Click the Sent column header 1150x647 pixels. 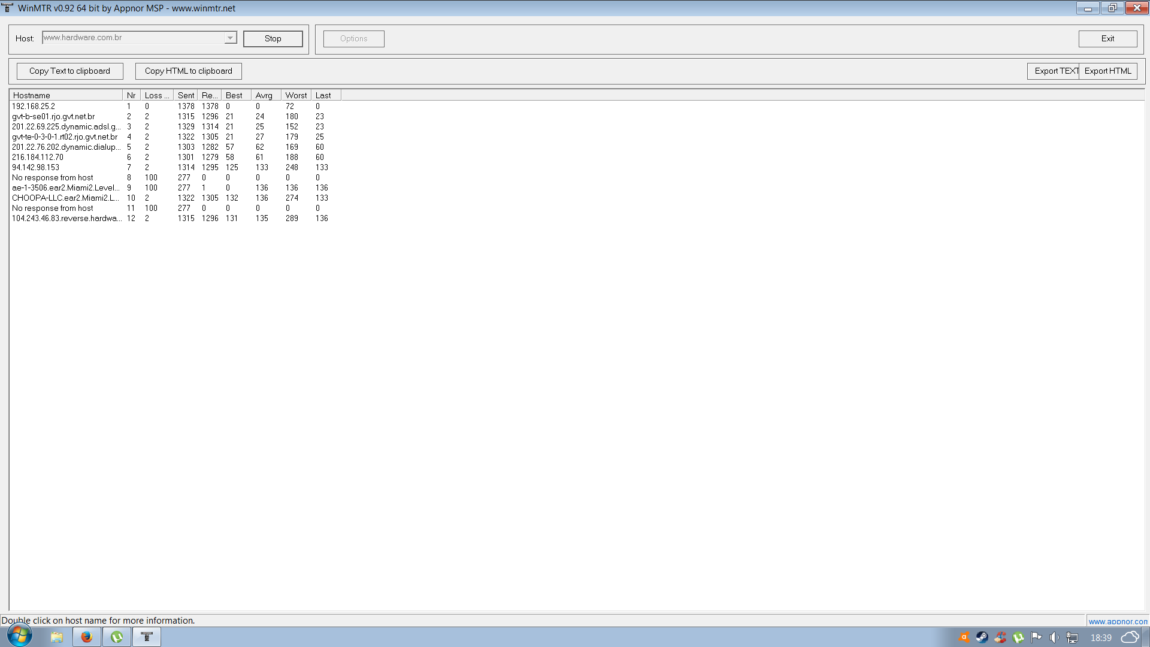click(x=186, y=95)
